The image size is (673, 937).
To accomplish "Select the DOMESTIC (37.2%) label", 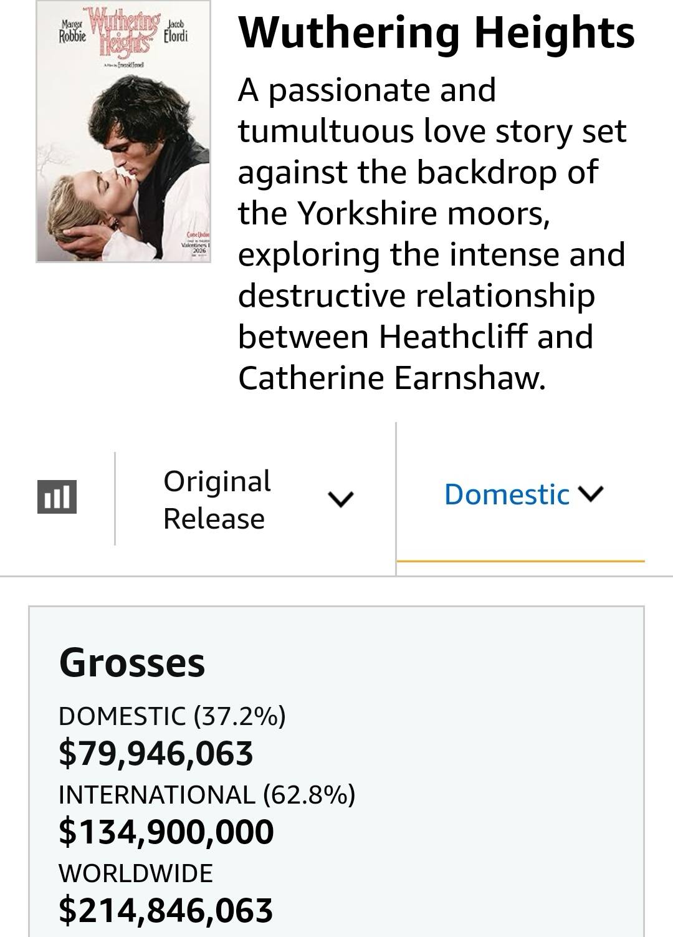I will (172, 716).
